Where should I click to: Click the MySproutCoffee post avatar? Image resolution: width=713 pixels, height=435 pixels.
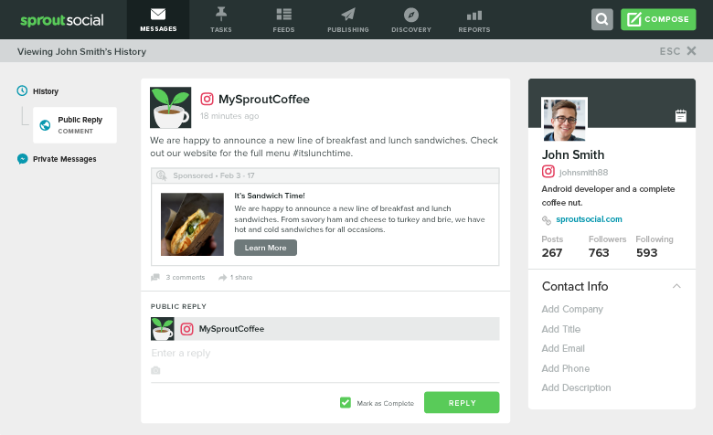171,107
